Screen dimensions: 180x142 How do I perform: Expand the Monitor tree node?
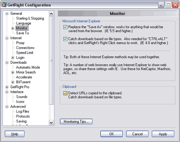click(13, 28)
